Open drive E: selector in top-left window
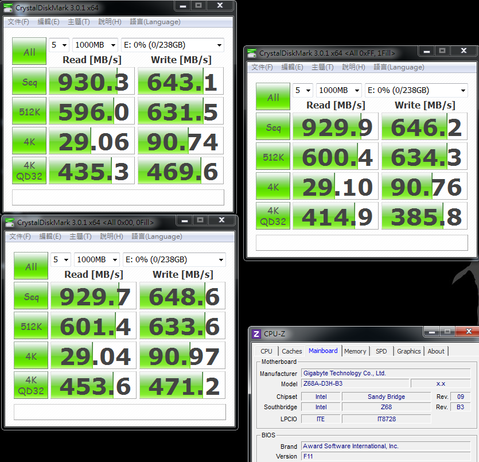The image size is (479, 462). pyautogui.click(x=173, y=45)
